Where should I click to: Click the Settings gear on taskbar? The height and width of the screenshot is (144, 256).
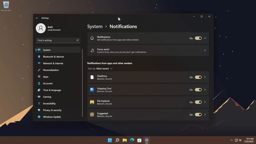click(147, 140)
